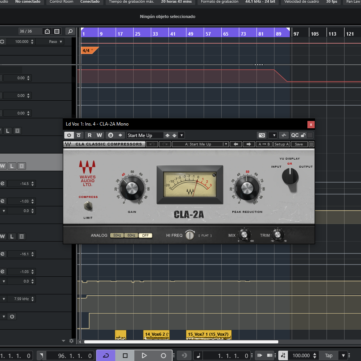Click the track list filter icon

point(57,31)
